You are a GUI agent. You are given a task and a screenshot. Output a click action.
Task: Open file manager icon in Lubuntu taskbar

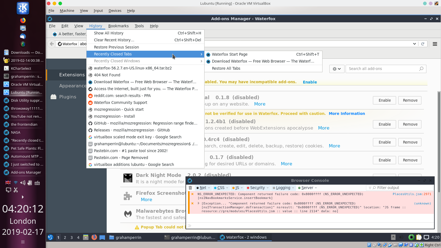(x=86, y=237)
